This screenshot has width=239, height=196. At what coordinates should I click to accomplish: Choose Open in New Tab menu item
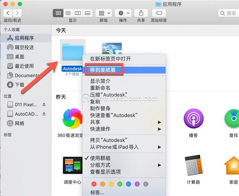pos(124,59)
